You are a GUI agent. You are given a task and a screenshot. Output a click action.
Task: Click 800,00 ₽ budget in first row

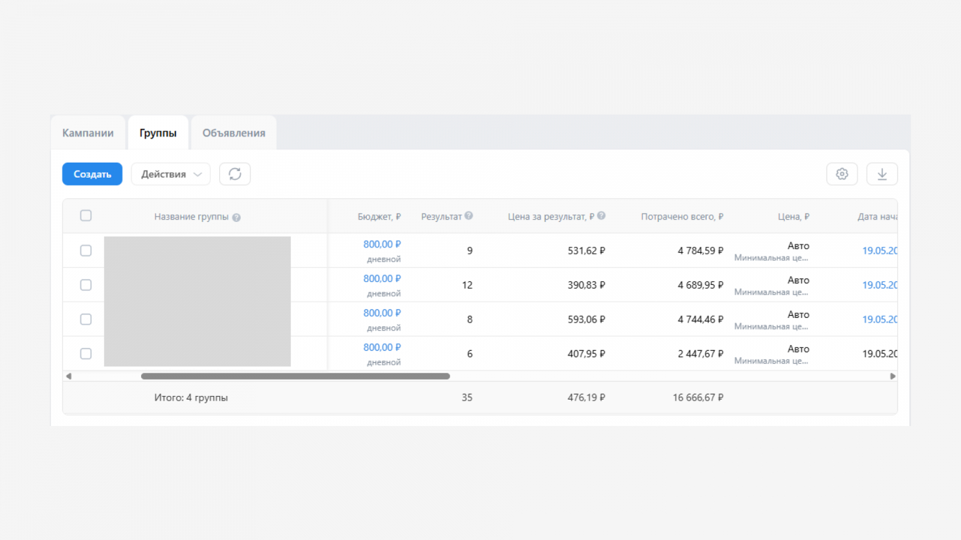tap(381, 244)
